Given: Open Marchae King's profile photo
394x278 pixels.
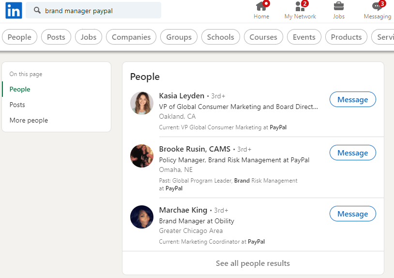Looking at the screenshot, I should pos(142,217).
